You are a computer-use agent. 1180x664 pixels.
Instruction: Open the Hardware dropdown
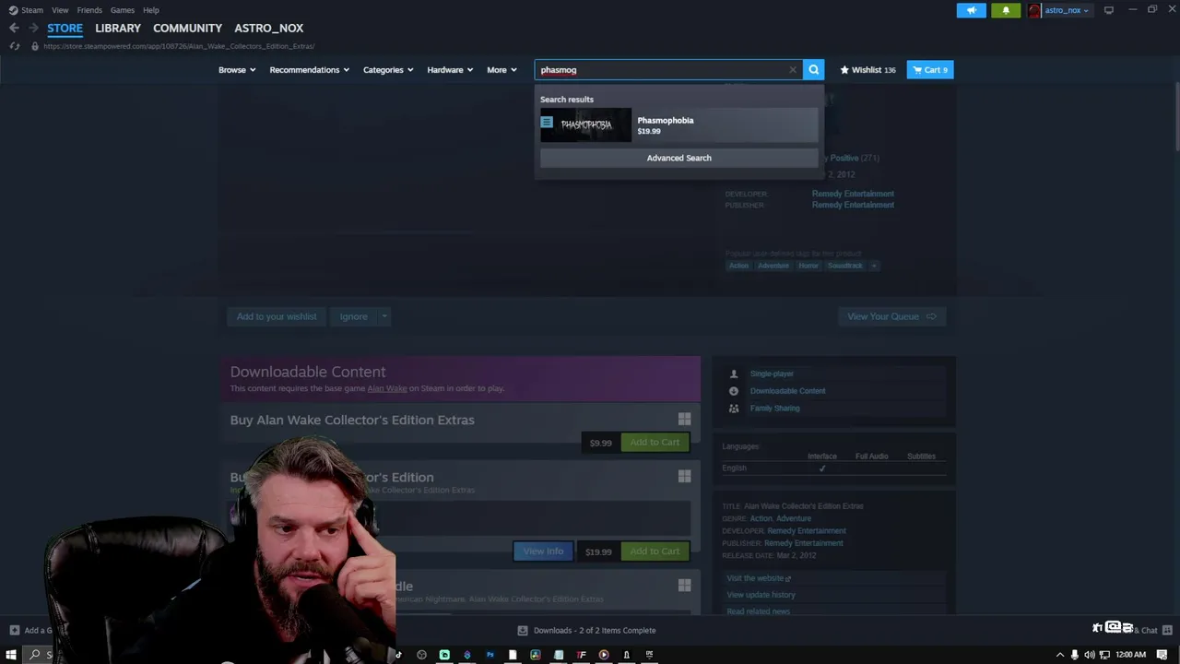click(450, 70)
